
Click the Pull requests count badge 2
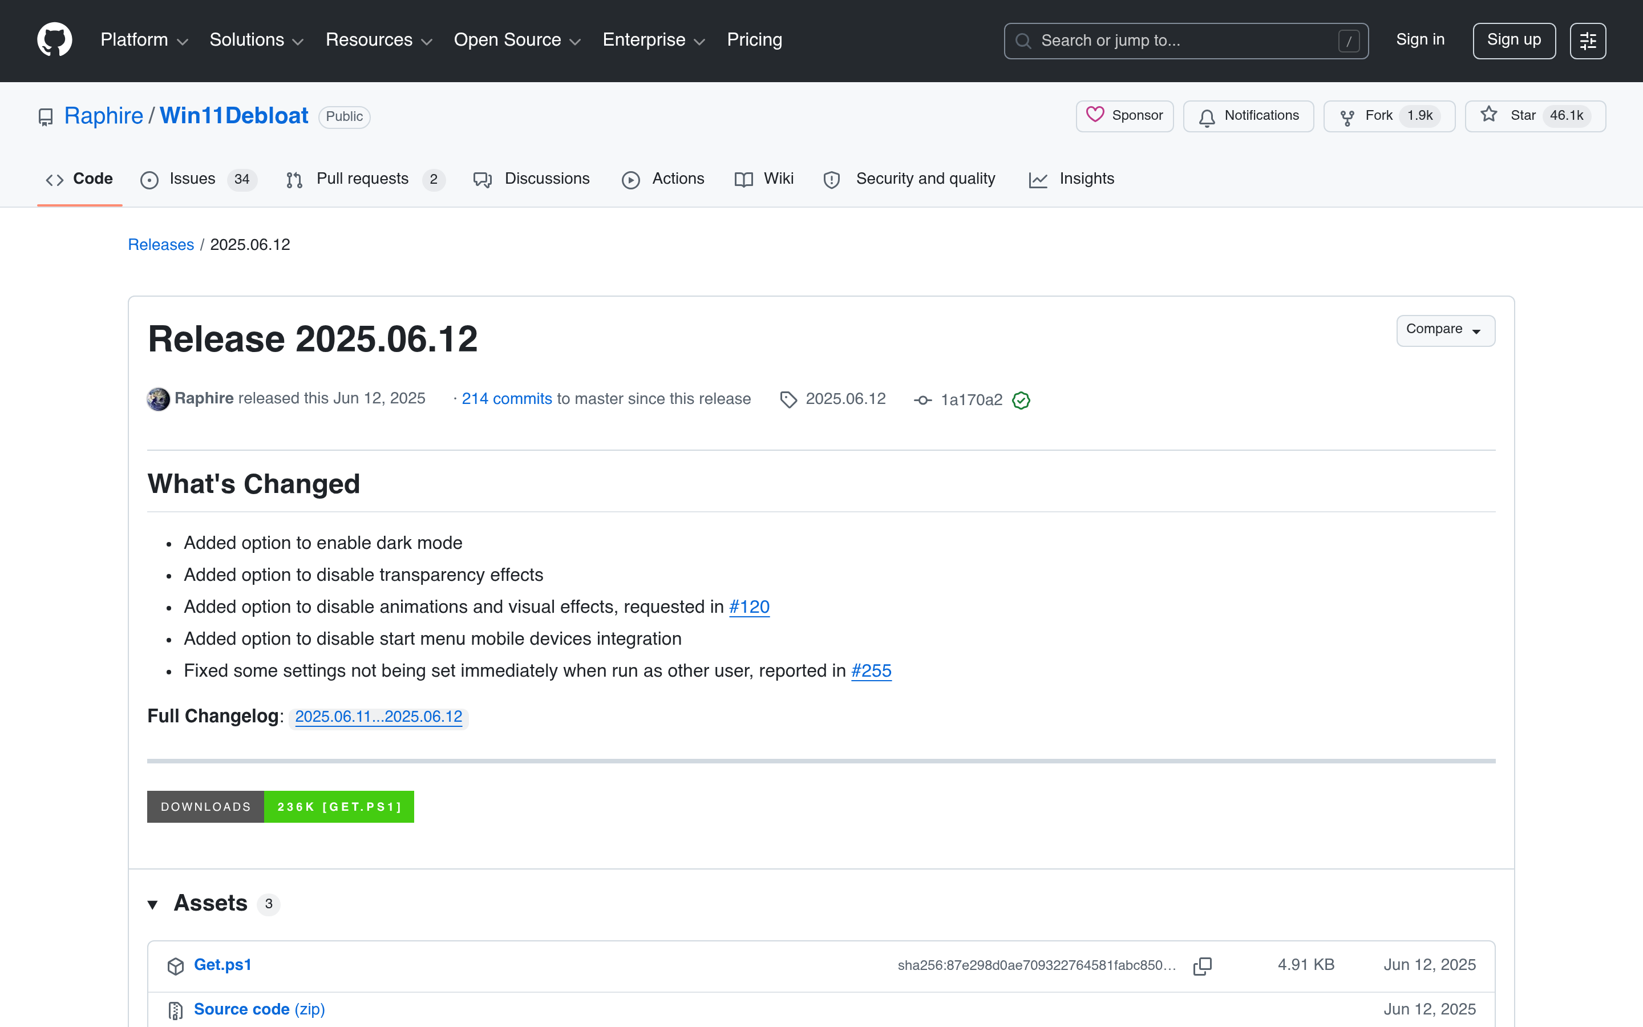tap(433, 179)
